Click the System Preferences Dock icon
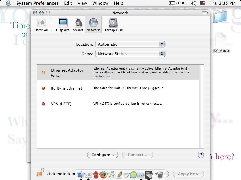This screenshot has width=241, height=180. coord(89,174)
